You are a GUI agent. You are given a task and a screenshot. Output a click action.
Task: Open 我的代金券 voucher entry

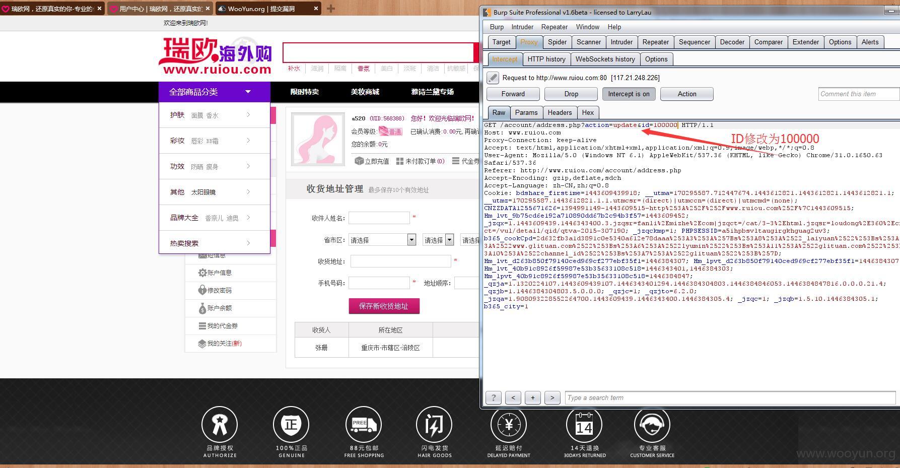point(202,326)
